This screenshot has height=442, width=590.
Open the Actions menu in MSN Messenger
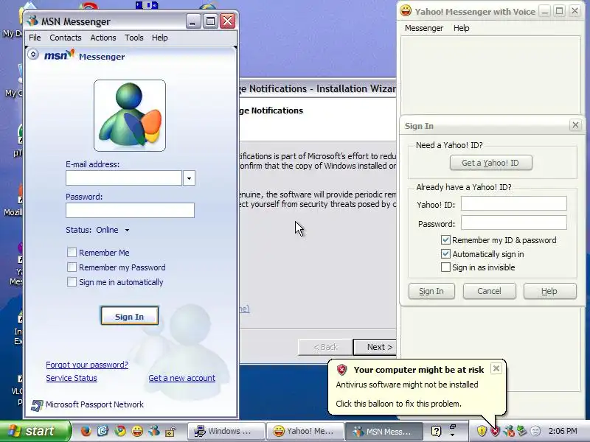[x=103, y=38]
